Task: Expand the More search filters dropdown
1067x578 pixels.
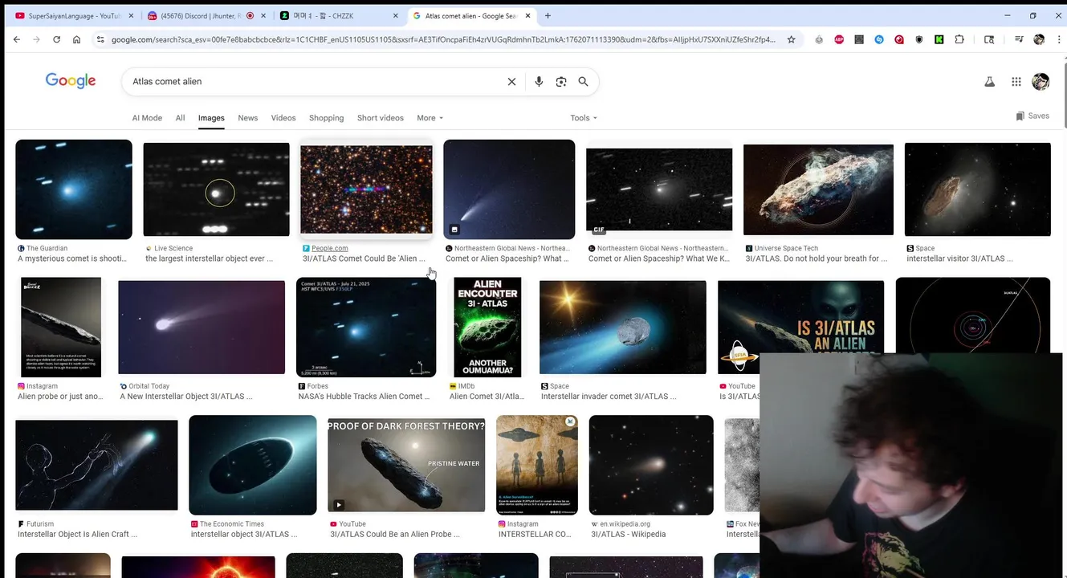Action: click(x=430, y=118)
